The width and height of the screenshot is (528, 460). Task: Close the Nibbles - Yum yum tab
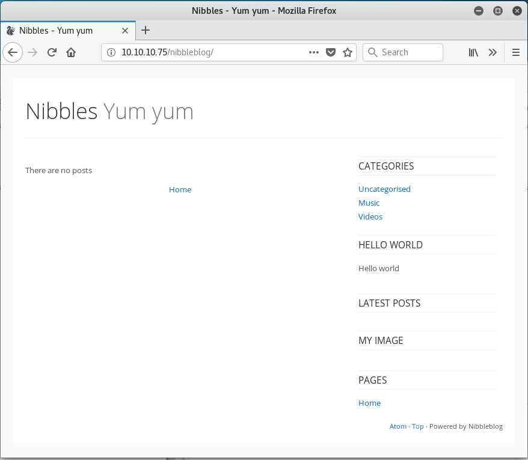125,30
